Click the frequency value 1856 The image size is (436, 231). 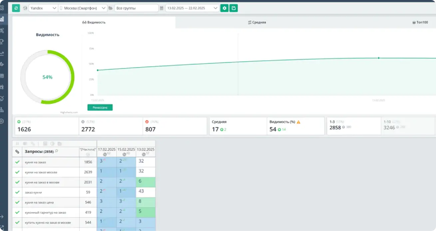point(88,162)
